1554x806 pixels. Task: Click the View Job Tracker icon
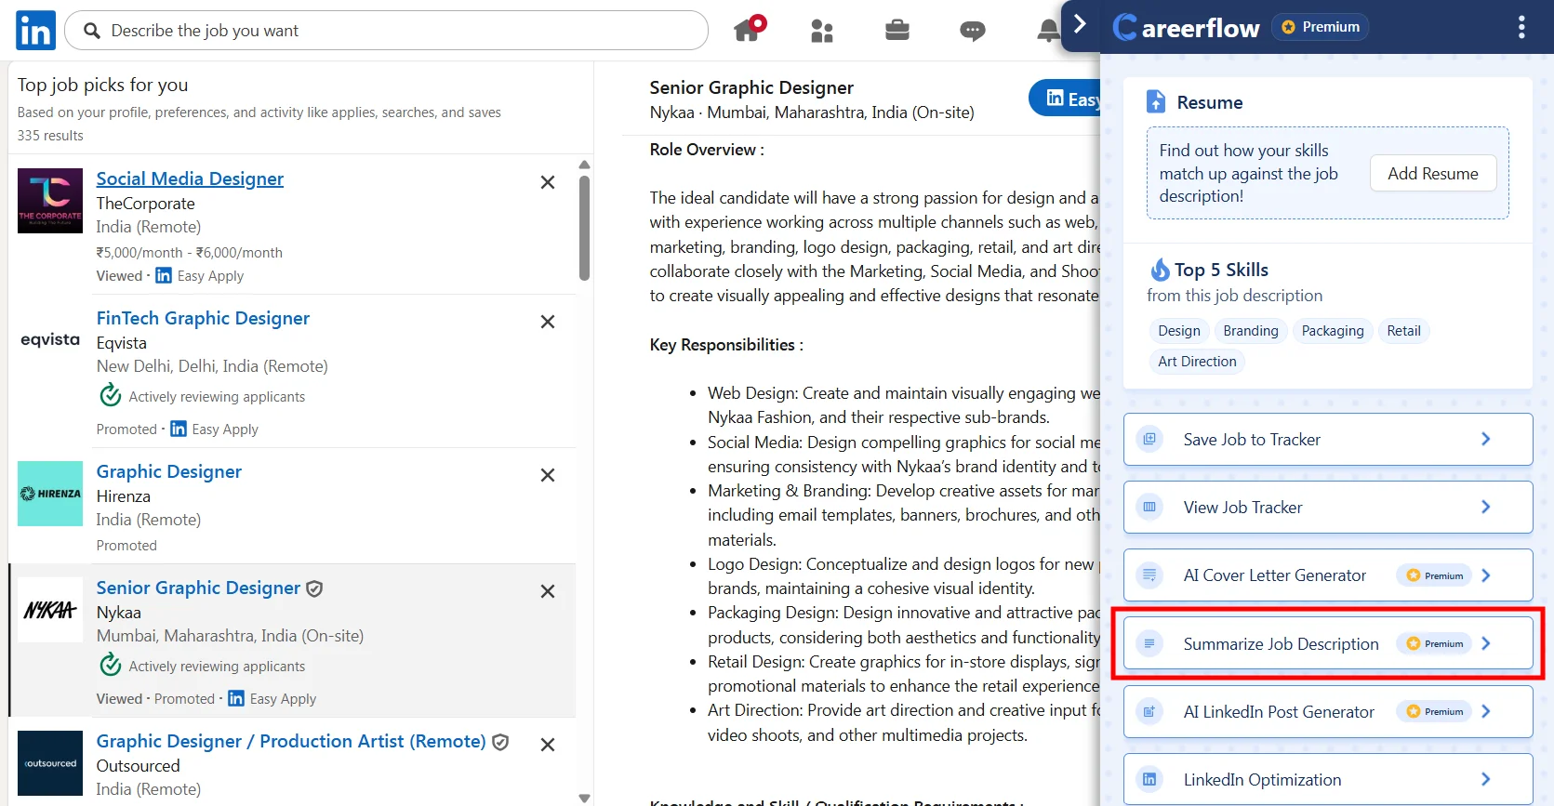pyautogui.click(x=1149, y=507)
